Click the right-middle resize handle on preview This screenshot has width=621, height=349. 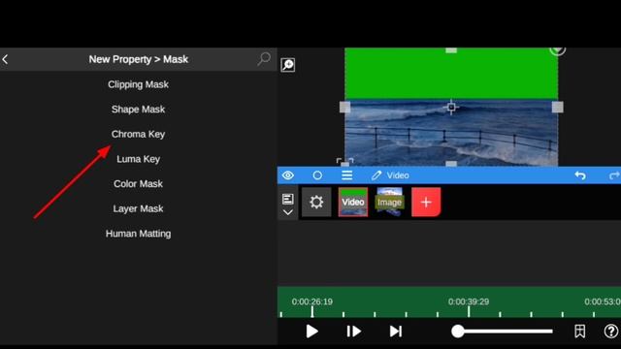point(558,108)
